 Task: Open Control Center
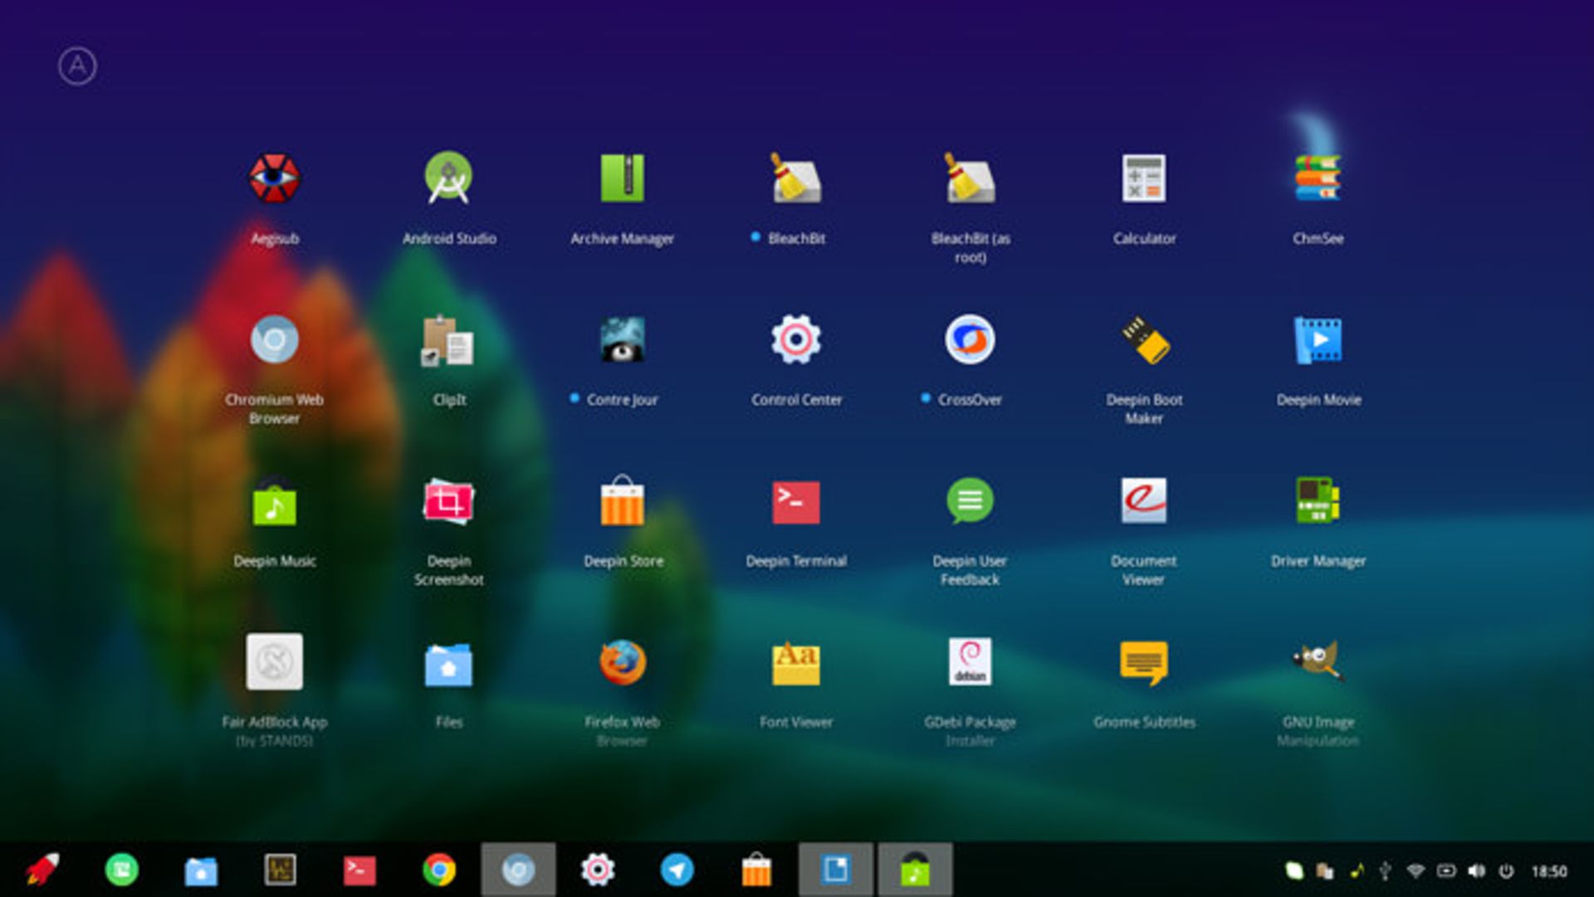coord(796,339)
